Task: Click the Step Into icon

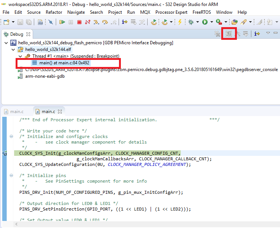Action: pyautogui.click(x=96, y=22)
